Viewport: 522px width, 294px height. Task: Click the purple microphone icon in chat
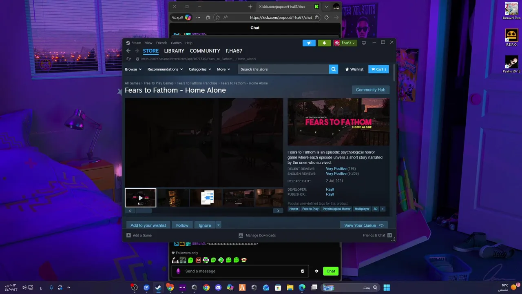(x=178, y=271)
